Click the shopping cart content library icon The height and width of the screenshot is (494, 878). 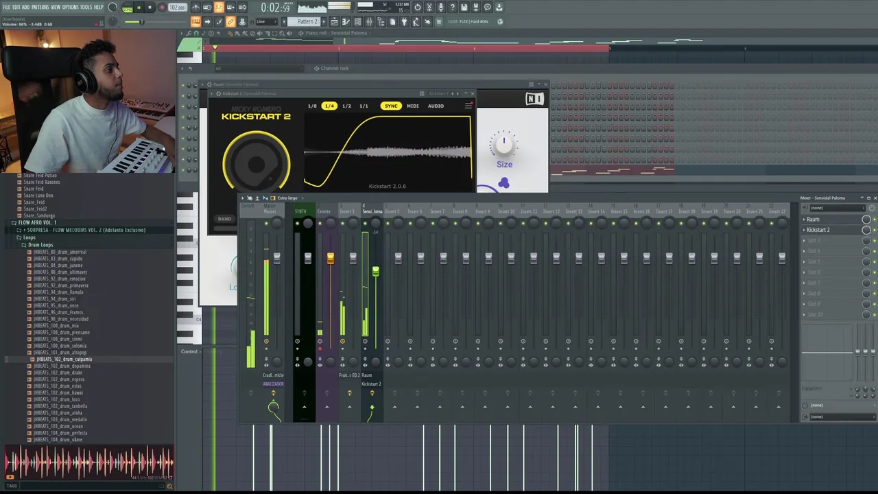point(438,21)
